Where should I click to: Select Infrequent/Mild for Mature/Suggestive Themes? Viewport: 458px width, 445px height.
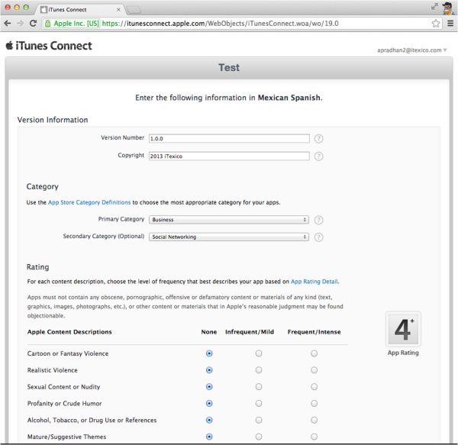[x=259, y=437]
